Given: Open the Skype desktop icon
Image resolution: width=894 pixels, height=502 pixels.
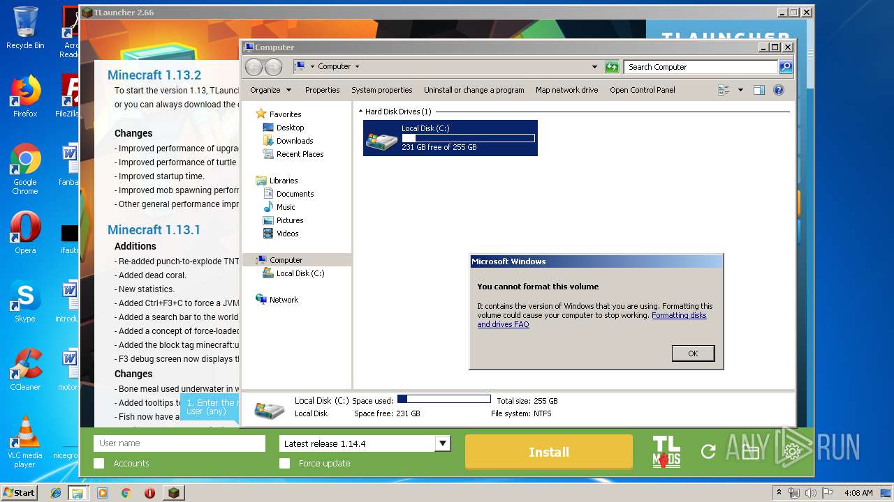Looking at the screenshot, I should tap(25, 301).
